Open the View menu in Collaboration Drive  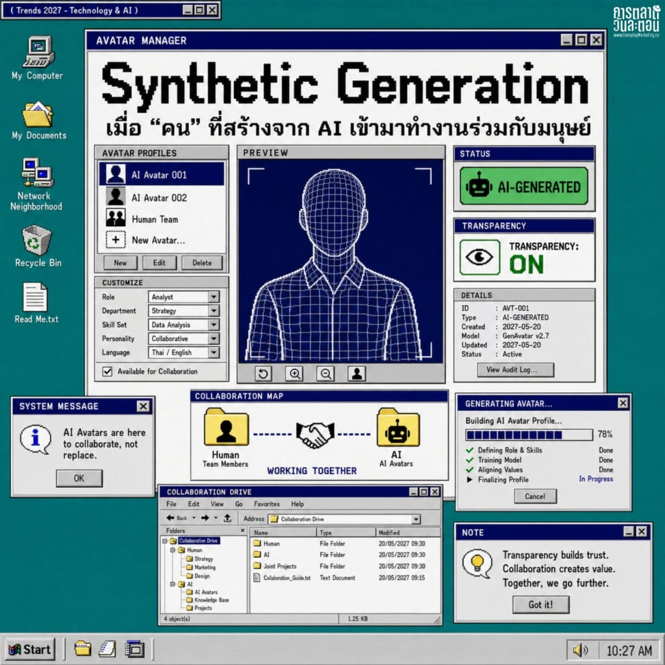(x=217, y=504)
